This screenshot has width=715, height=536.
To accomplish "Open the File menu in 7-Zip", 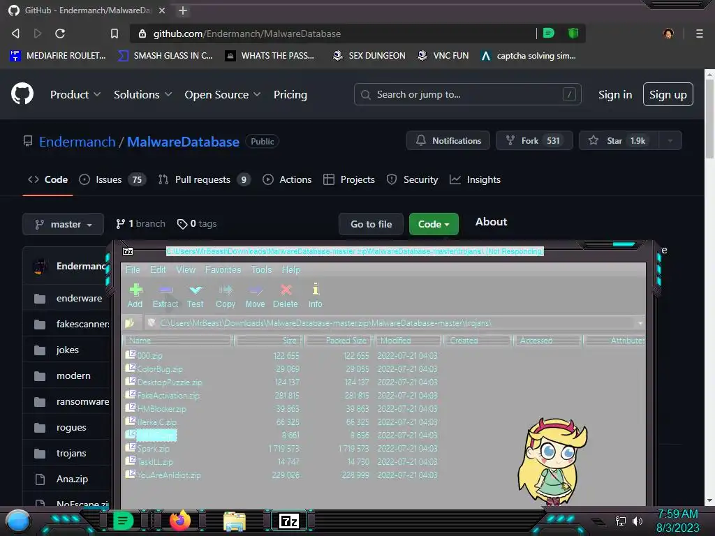I will tap(133, 270).
